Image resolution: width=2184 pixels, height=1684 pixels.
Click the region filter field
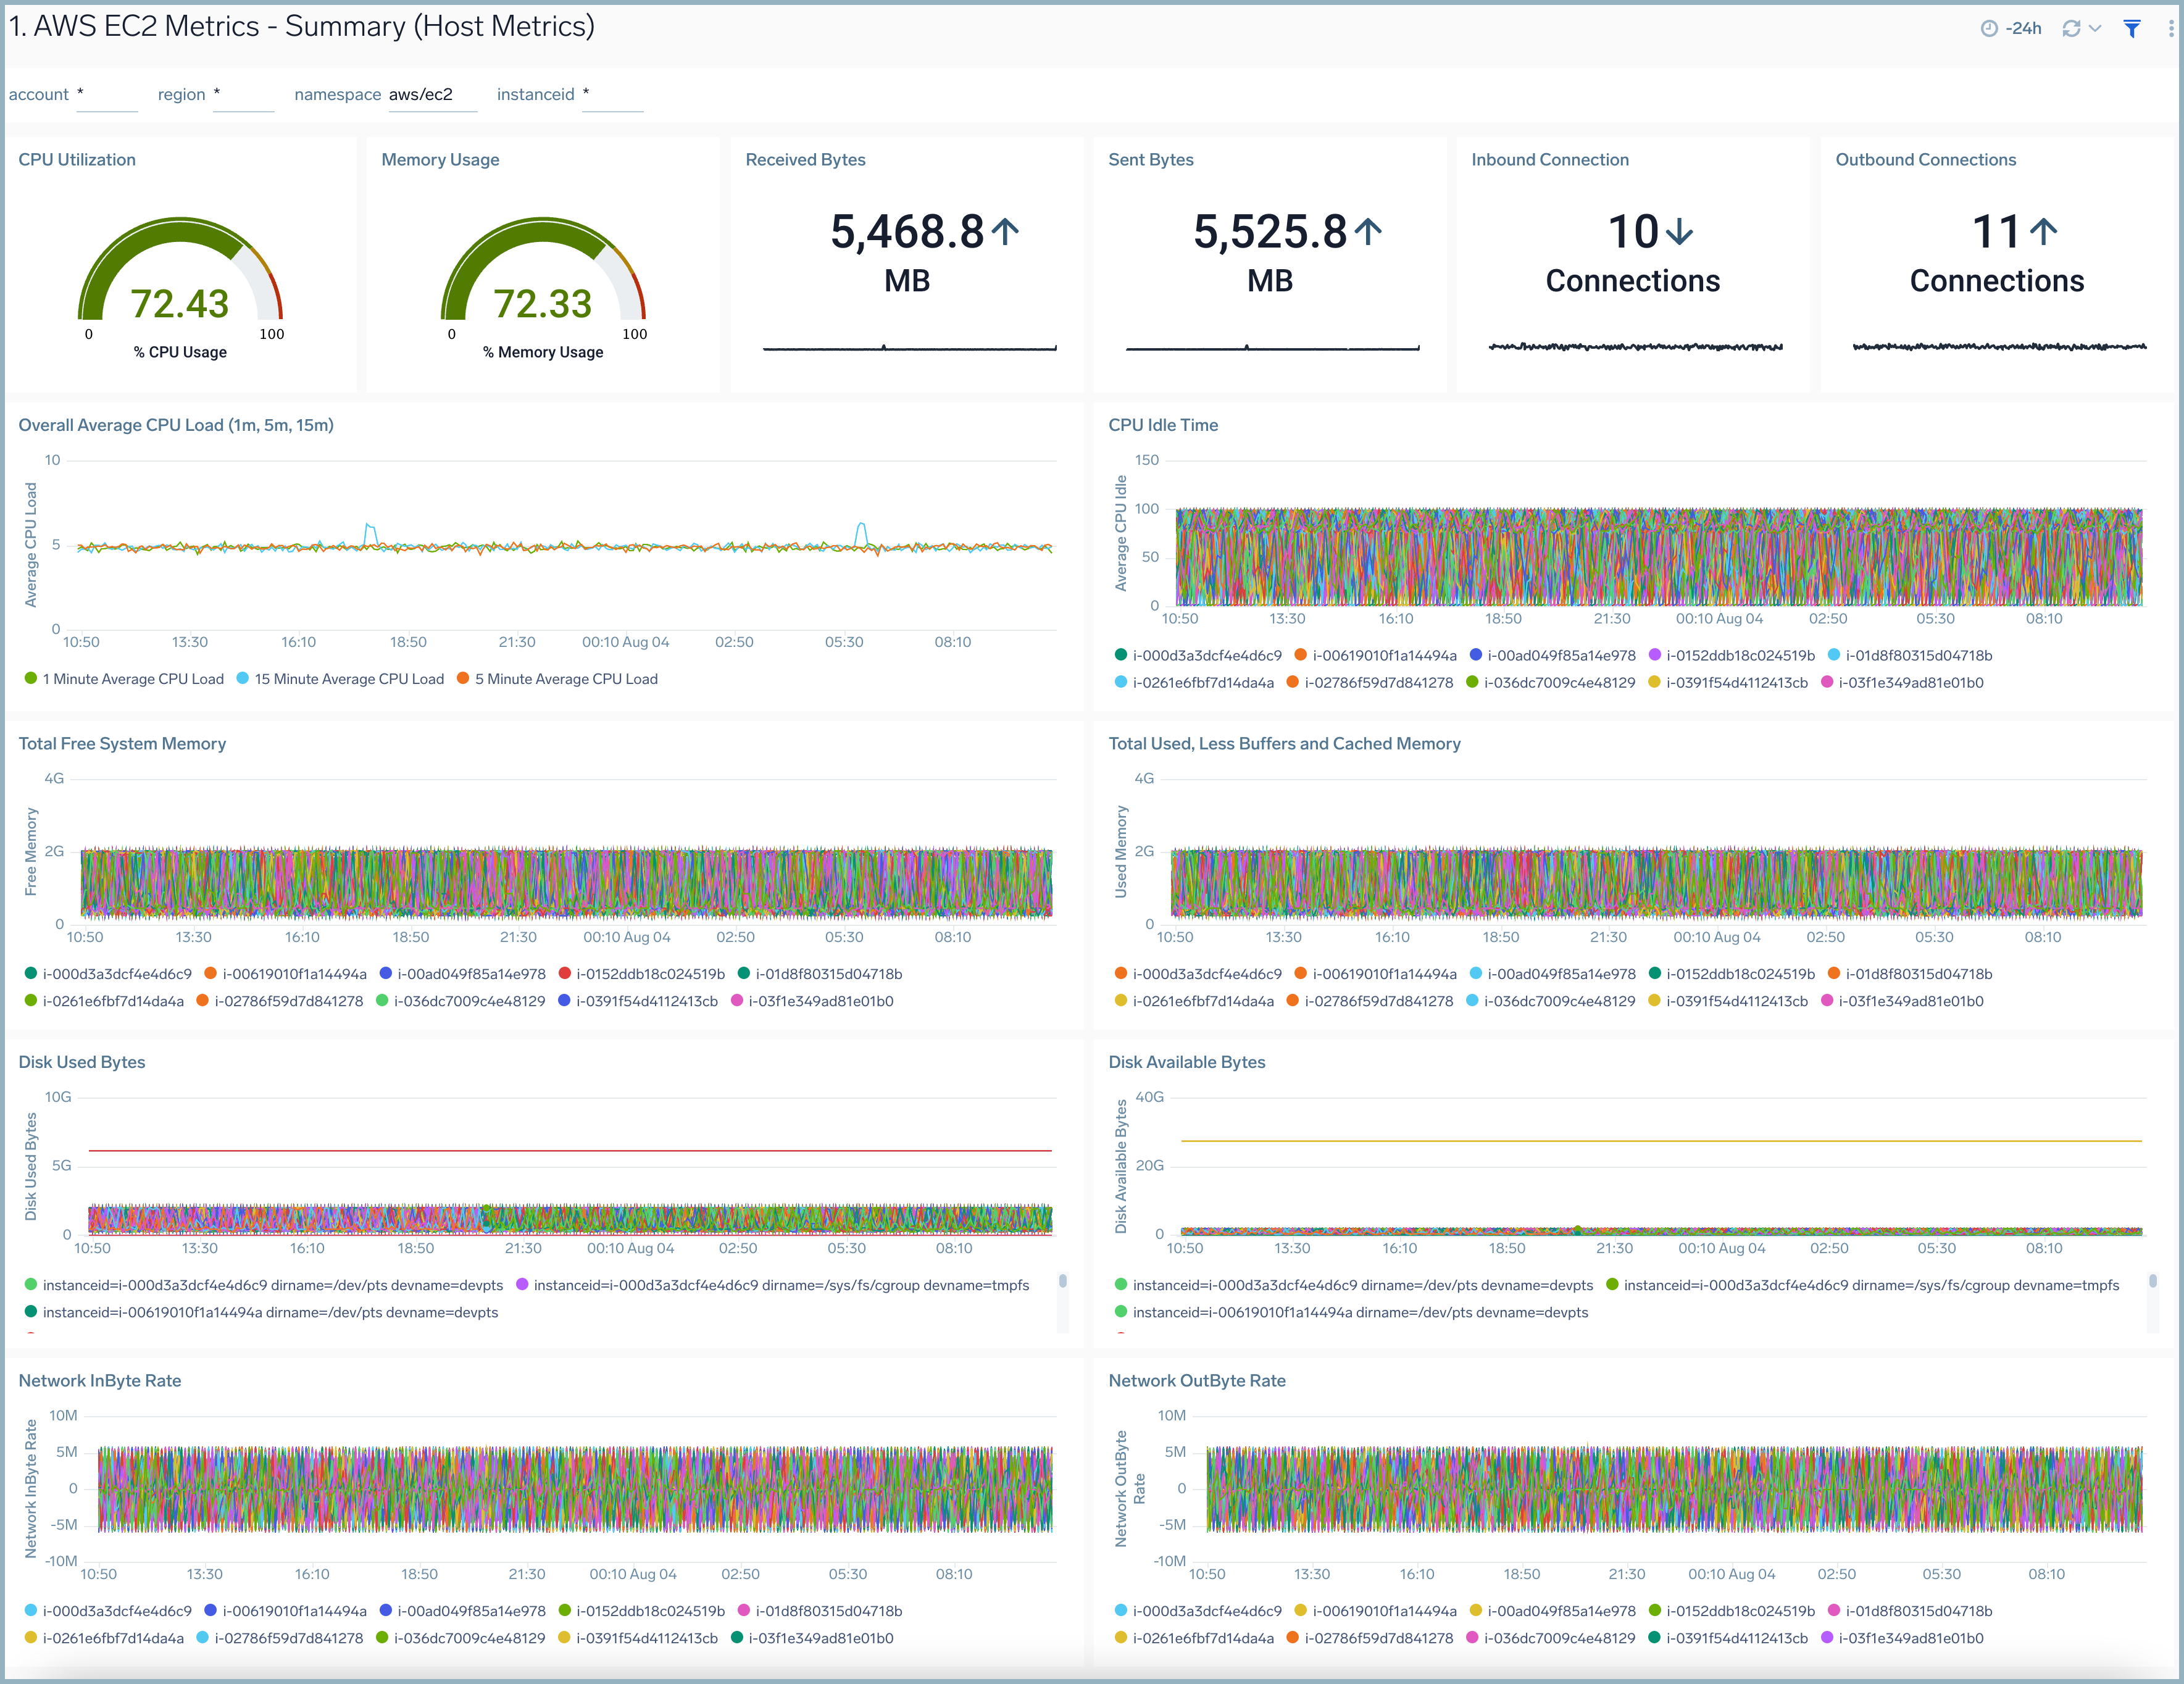click(244, 95)
